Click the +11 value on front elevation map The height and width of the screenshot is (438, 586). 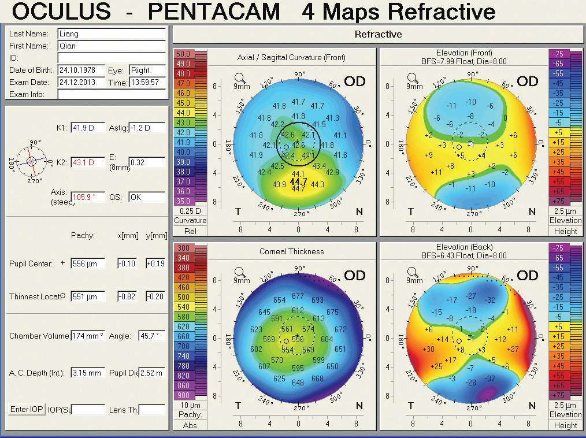[436, 172]
